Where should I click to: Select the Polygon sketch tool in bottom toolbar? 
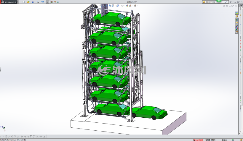[x=12, y=137]
